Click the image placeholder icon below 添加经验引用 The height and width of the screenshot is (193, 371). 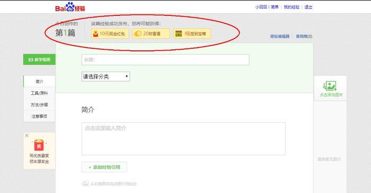(85, 183)
